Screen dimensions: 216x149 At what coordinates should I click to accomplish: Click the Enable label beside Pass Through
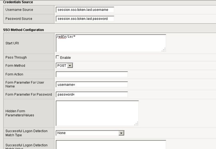[65, 58]
